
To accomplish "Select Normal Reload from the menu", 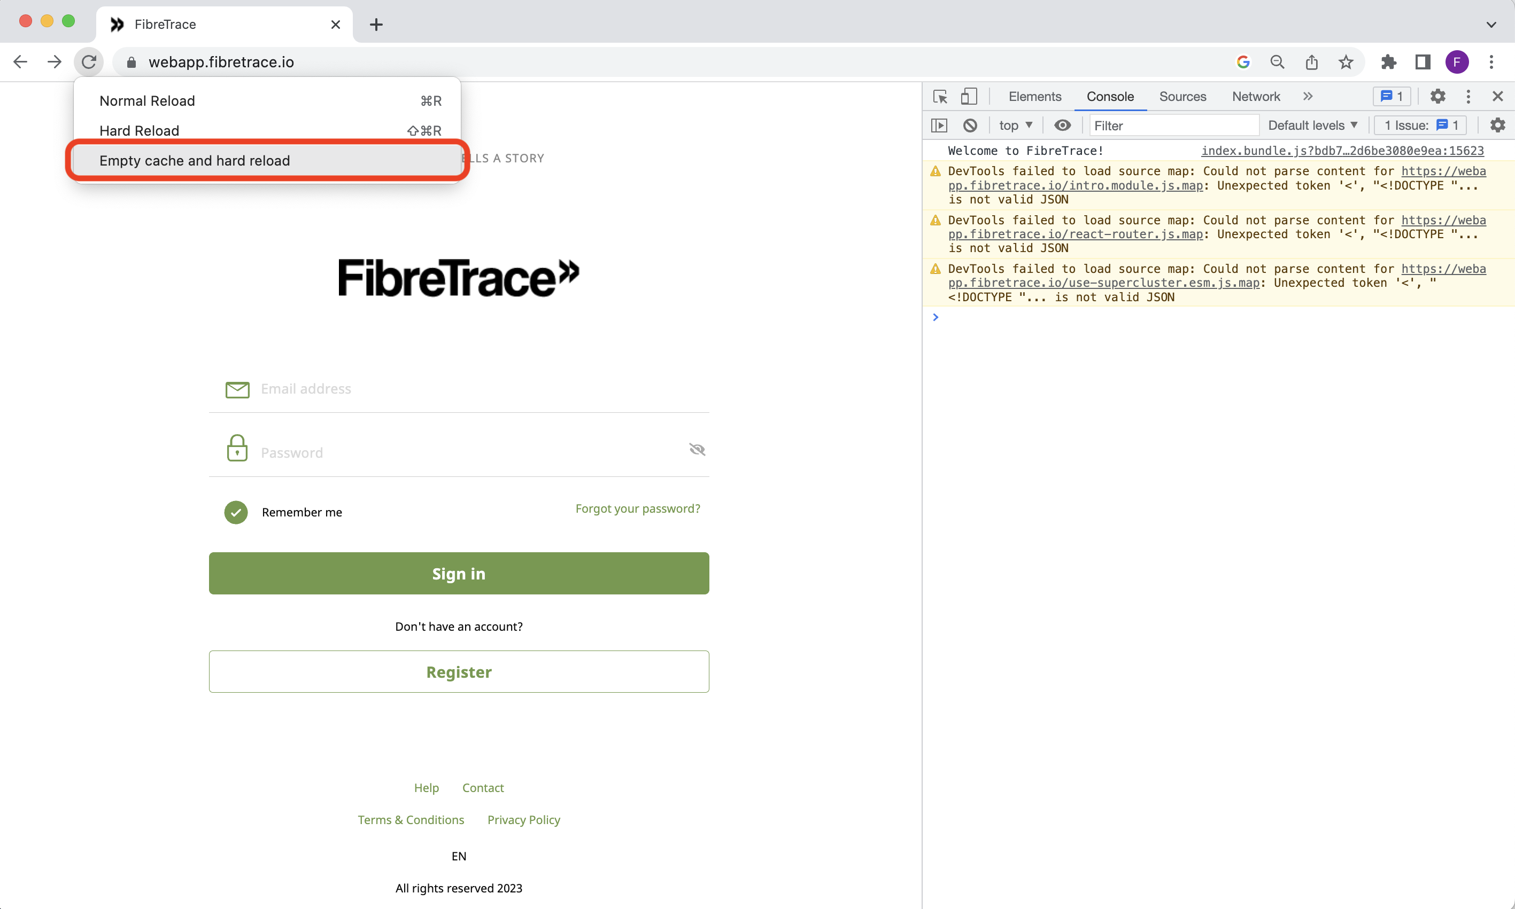I will pyautogui.click(x=267, y=101).
